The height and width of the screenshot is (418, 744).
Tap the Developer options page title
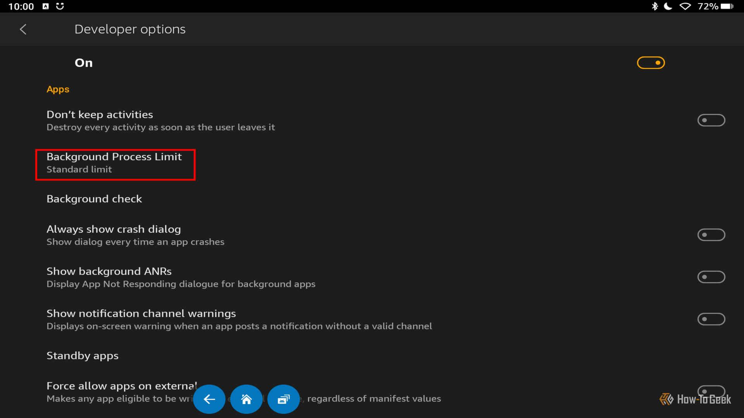(130, 29)
